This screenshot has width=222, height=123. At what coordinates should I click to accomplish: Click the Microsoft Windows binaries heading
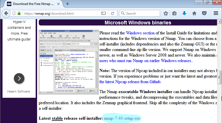tap(138, 23)
